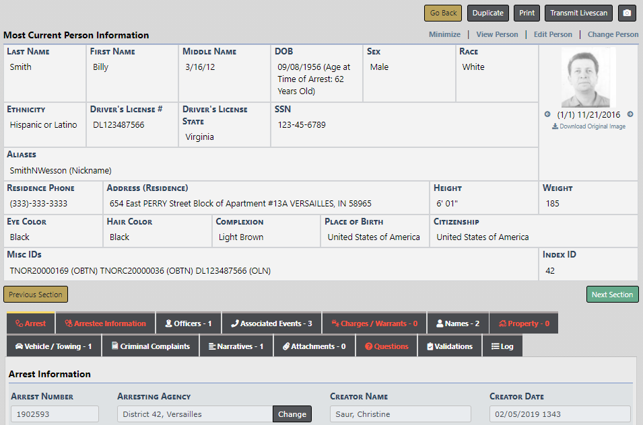Show the next mugshot with right arrow

(x=630, y=115)
